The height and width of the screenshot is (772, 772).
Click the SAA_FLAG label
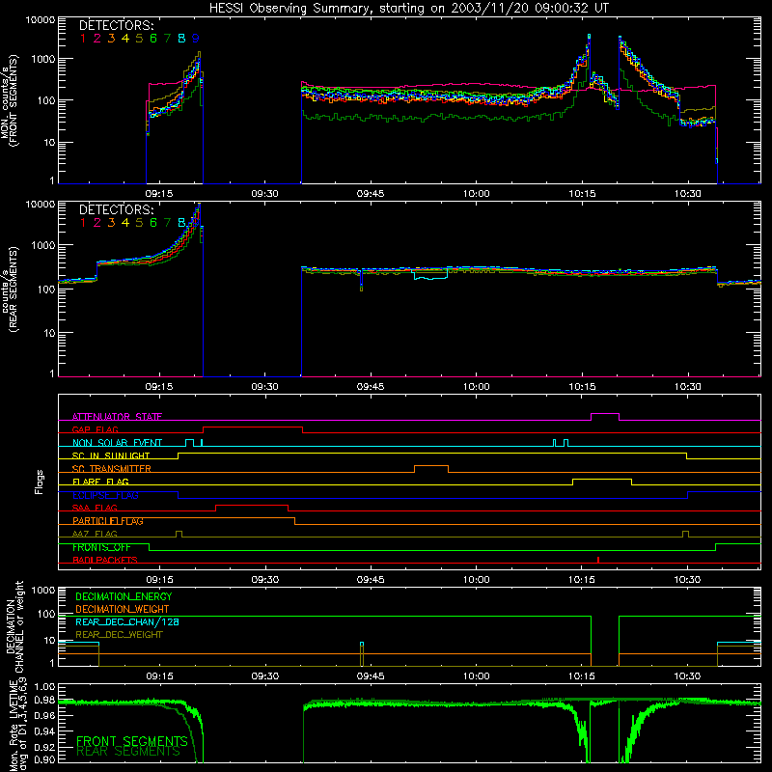[x=95, y=509]
